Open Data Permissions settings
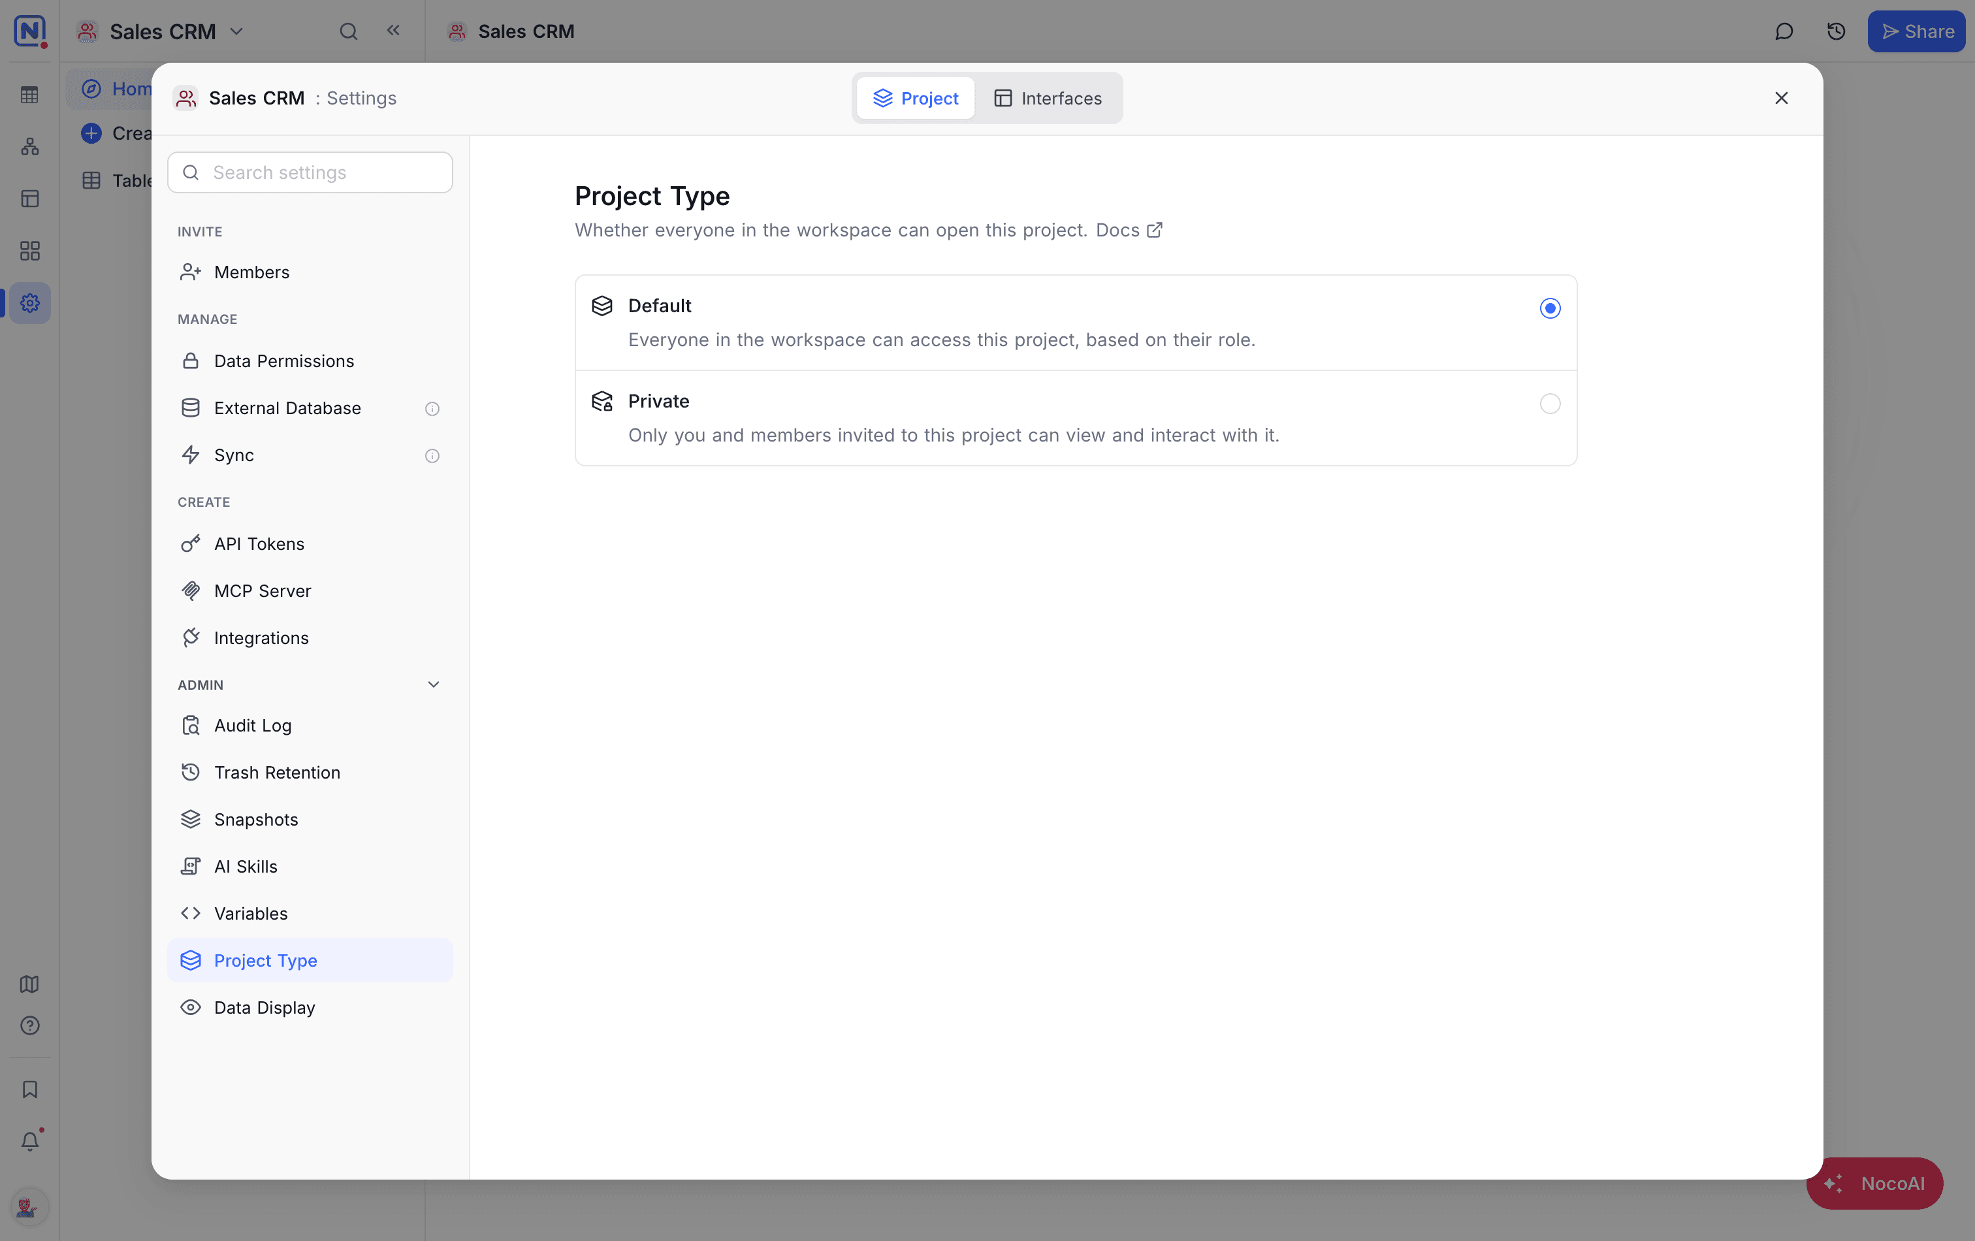Viewport: 1975px width, 1241px height. tap(310, 361)
